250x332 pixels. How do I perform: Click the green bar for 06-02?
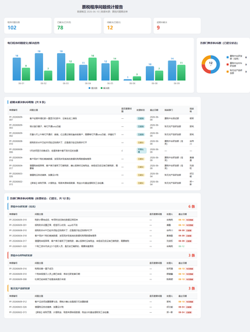48,76
